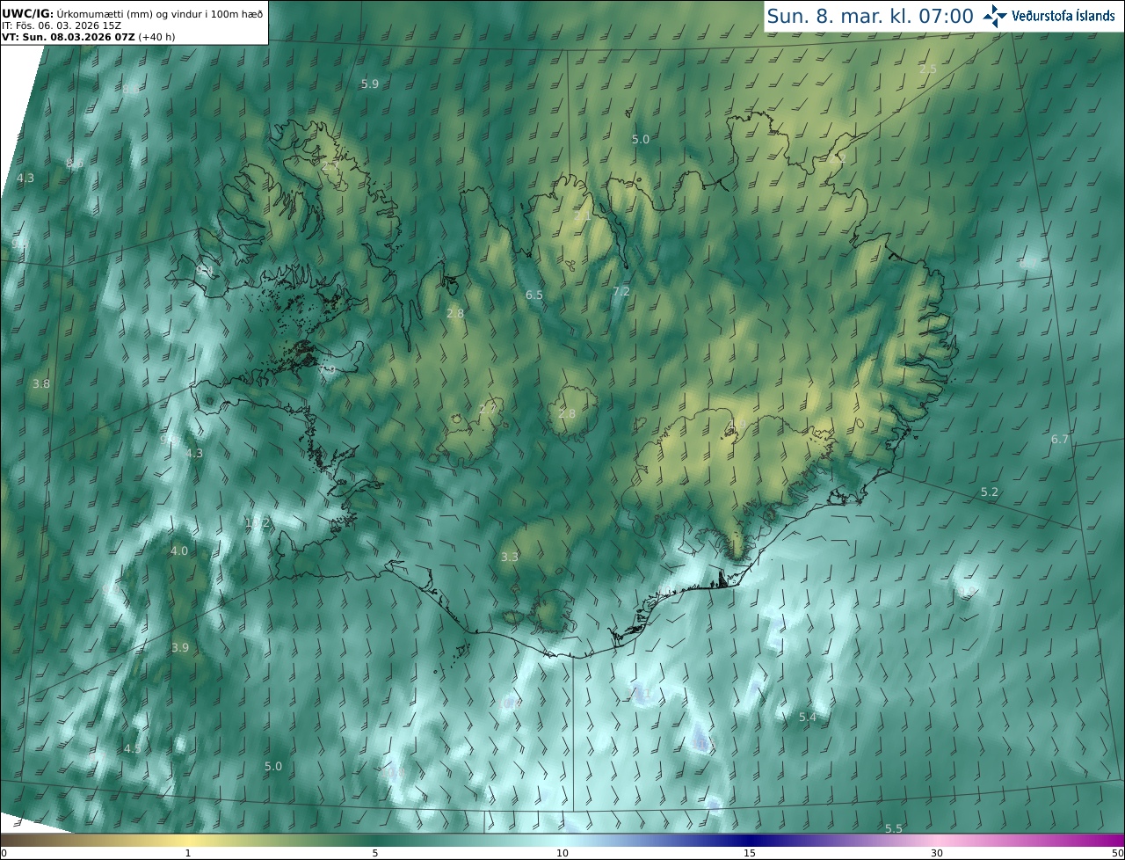The height and width of the screenshot is (860, 1125).
Task: Click the dark blue band of the color scale
Action: pyautogui.click(x=751, y=840)
